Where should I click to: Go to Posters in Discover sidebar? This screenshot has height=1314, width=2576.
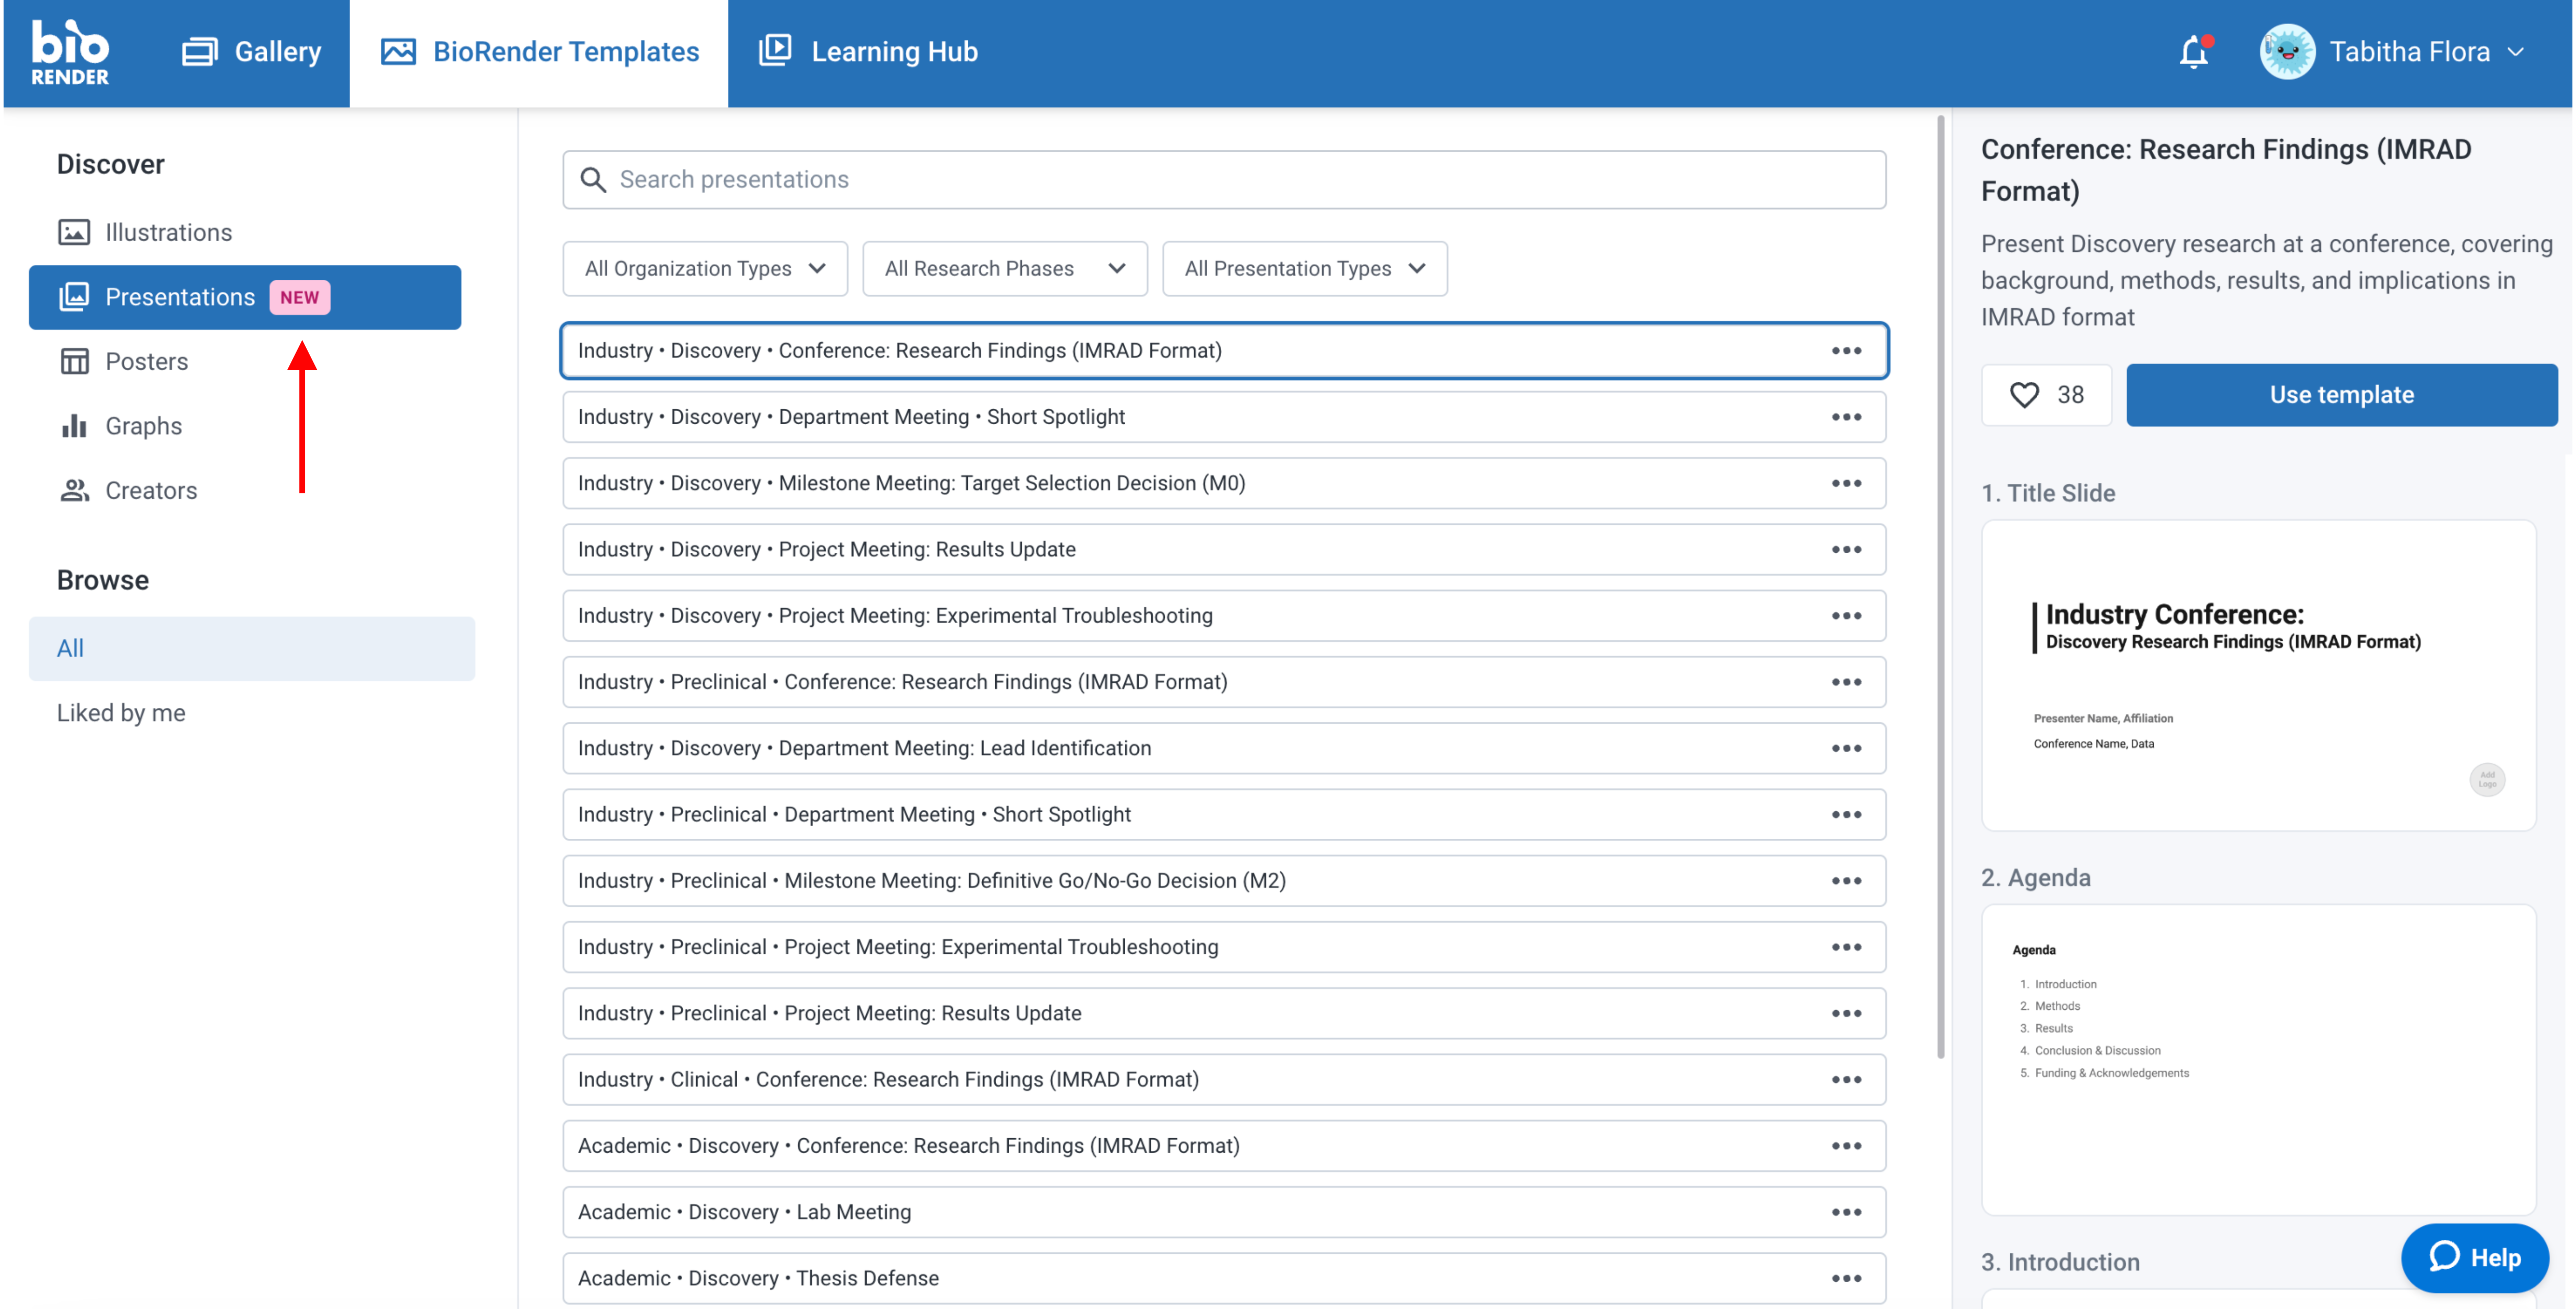pos(146,362)
